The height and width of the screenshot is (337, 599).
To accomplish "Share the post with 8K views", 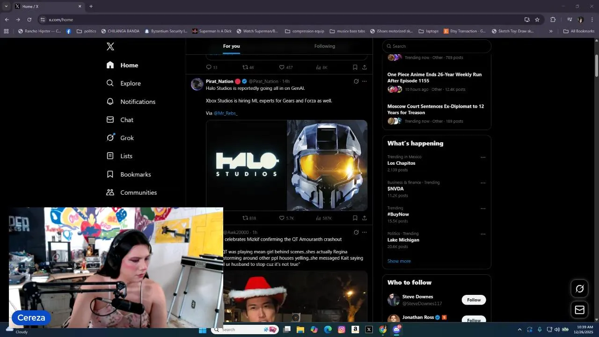I will (x=365, y=67).
